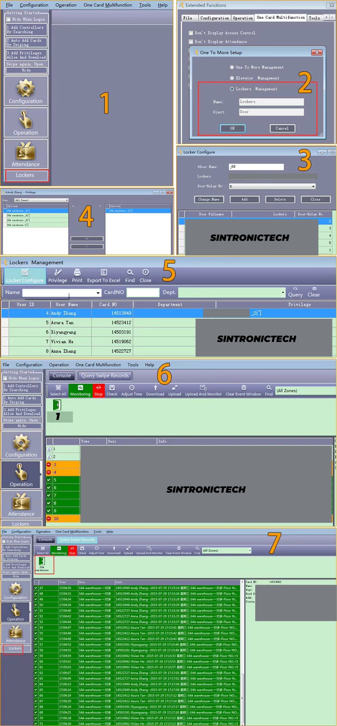Click Find icon in Lockers Management toolbar

pos(130,273)
